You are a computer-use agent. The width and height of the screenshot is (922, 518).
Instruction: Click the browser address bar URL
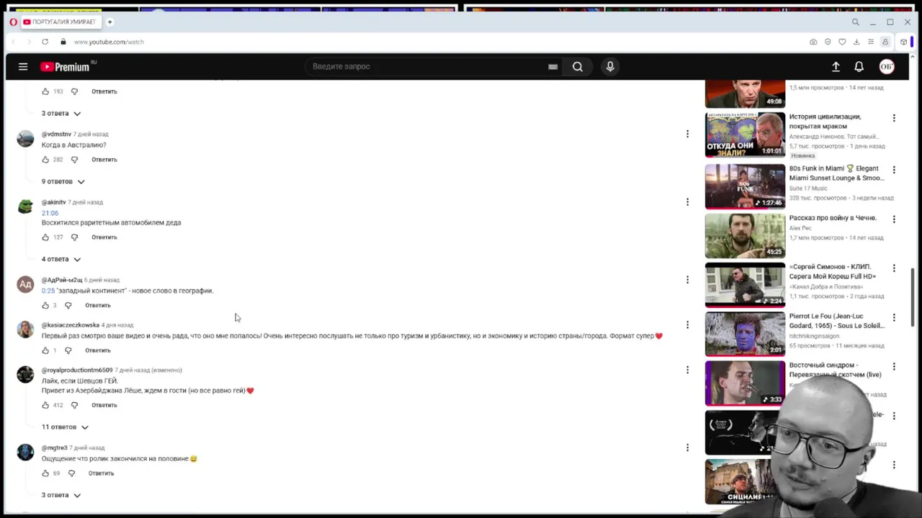pyautogui.click(x=109, y=42)
